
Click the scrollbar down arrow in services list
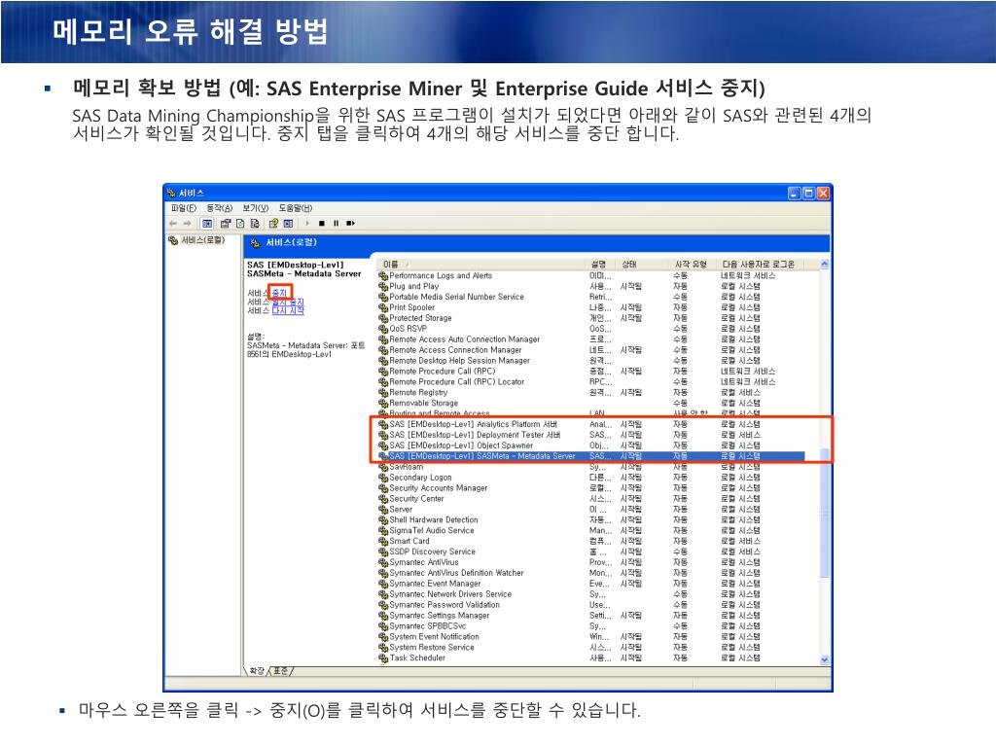point(825,660)
